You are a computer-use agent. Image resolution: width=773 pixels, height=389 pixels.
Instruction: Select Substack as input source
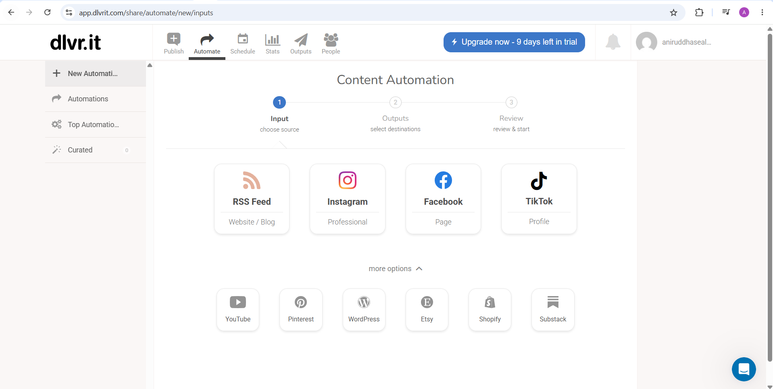pos(553,310)
